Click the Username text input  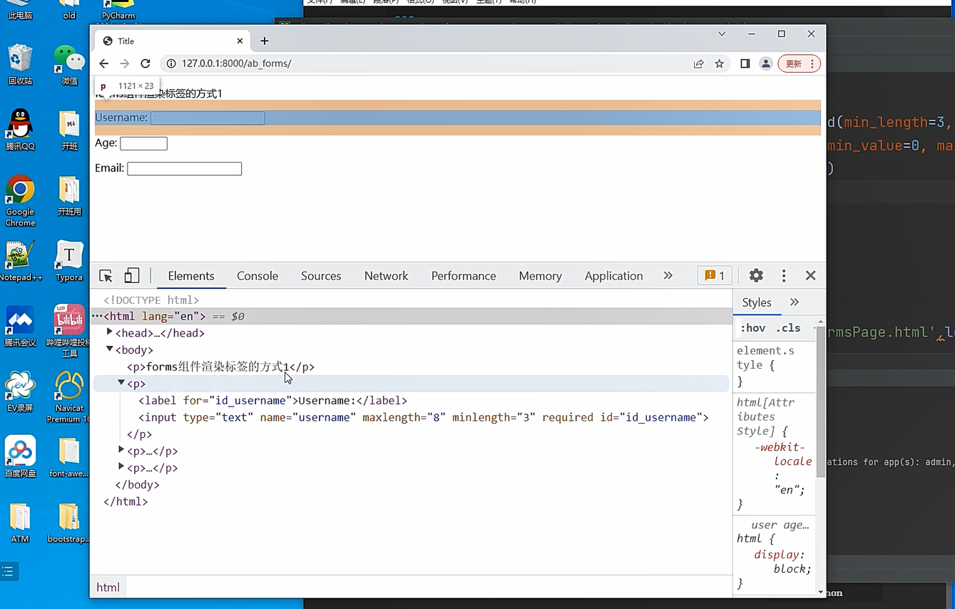click(x=208, y=118)
